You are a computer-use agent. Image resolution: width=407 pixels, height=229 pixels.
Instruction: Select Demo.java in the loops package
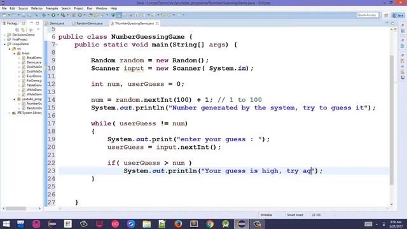32,62
